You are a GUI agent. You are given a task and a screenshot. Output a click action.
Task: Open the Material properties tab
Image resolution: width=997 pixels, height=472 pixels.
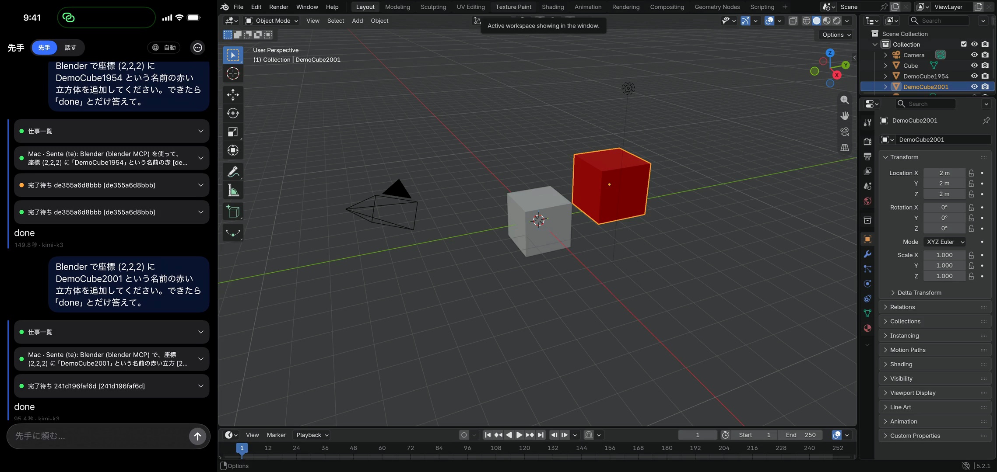pos(867,328)
